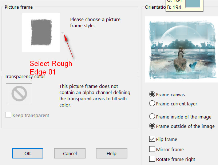The image size is (218, 165).
Task: Choose Frame outside of the image
Action: click(x=152, y=126)
